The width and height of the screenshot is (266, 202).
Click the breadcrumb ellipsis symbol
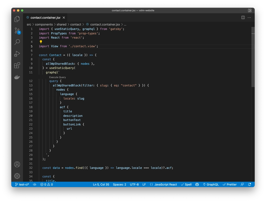(x=125, y=25)
